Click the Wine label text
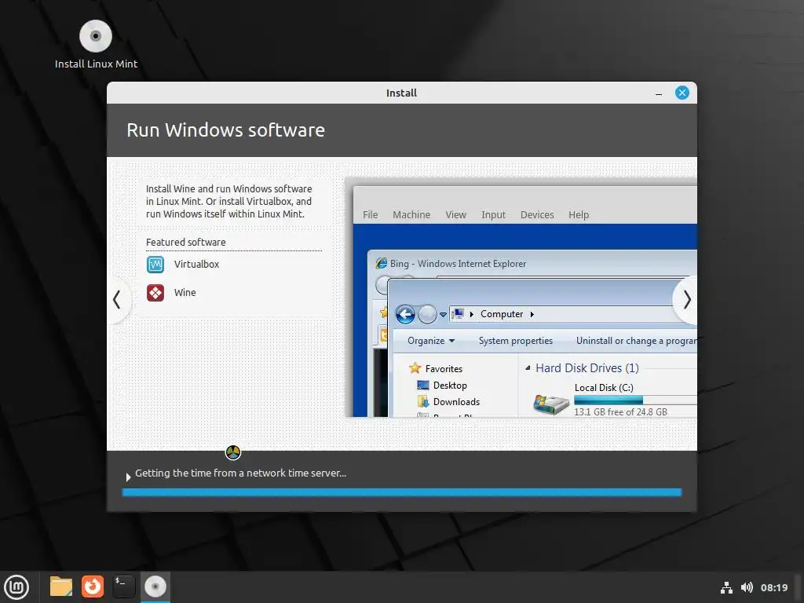804x603 pixels. [x=185, y=293]
